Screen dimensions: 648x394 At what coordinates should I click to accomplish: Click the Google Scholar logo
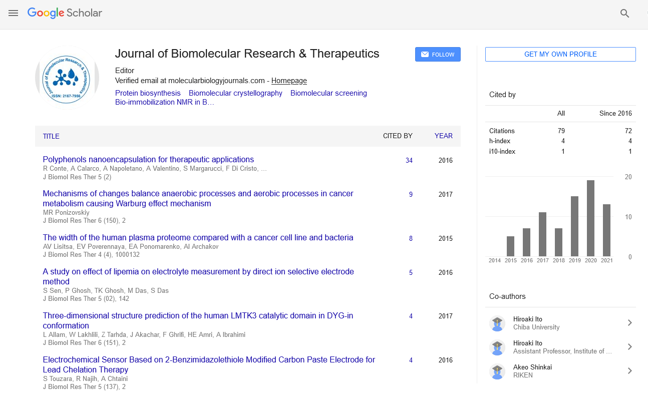click(x=65, y=13)
